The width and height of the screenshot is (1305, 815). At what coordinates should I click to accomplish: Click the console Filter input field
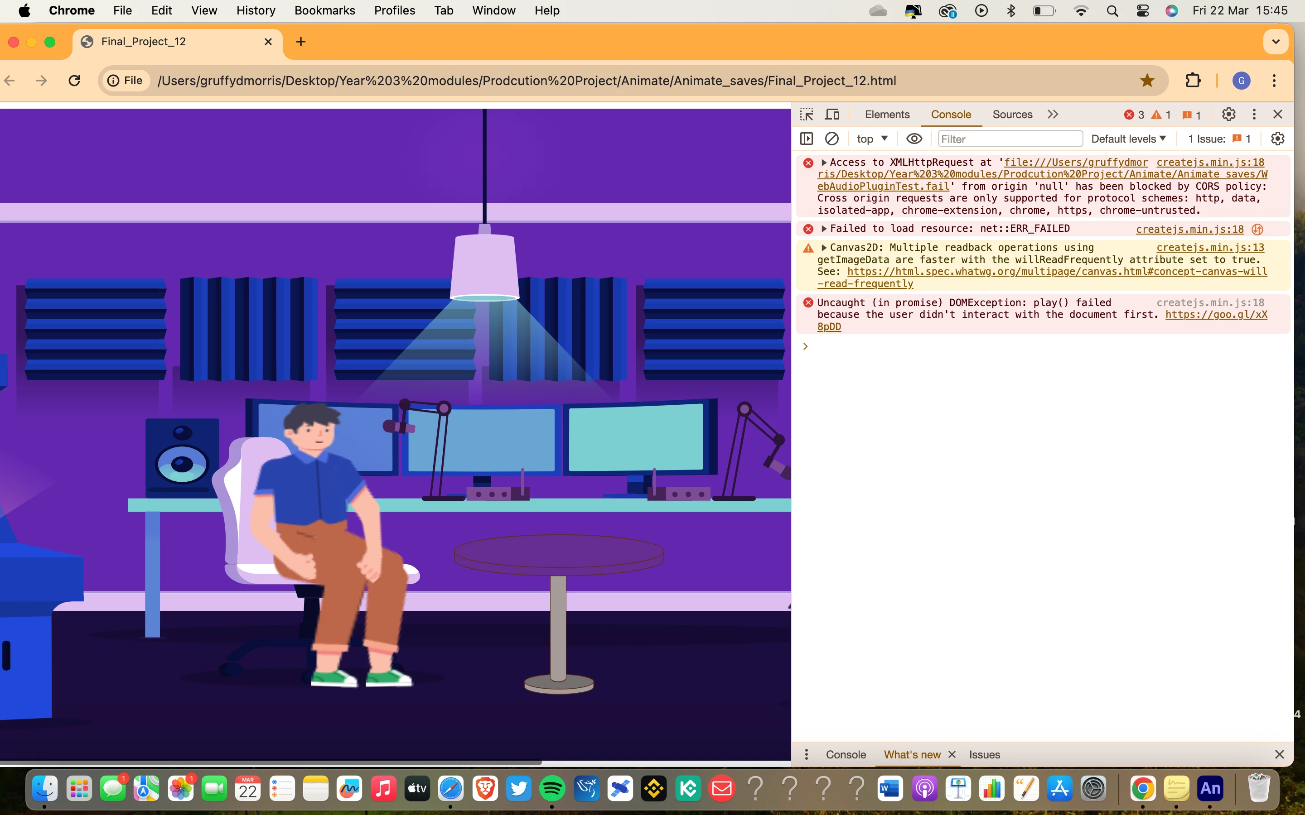(x=1010, y=139)
